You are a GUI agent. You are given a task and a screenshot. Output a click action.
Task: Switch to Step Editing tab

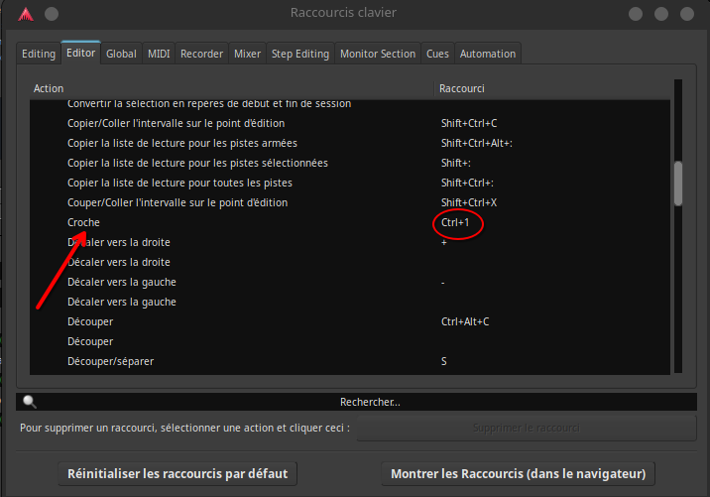(x=299, y=54)
